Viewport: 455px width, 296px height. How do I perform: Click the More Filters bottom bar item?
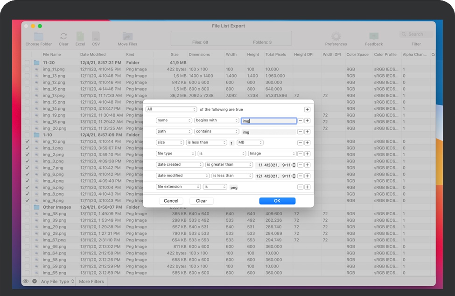coord(91,282)
